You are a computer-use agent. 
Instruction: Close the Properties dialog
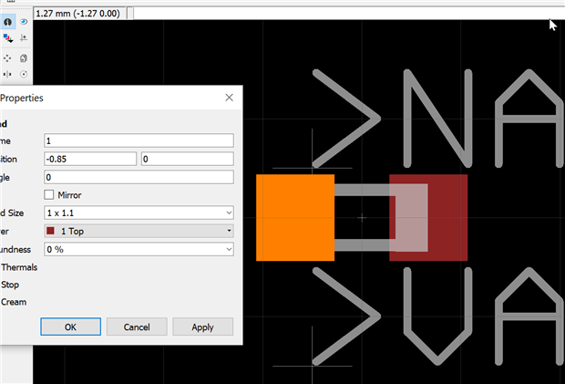pos(229,98)
